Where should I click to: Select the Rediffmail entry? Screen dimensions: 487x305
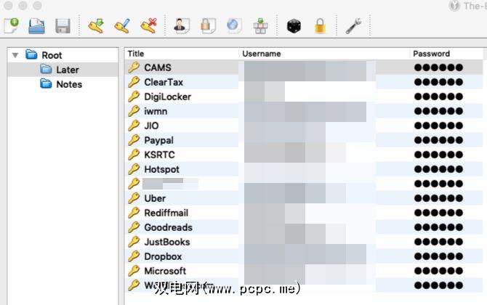pyautogui.click(x=304, y=213)
